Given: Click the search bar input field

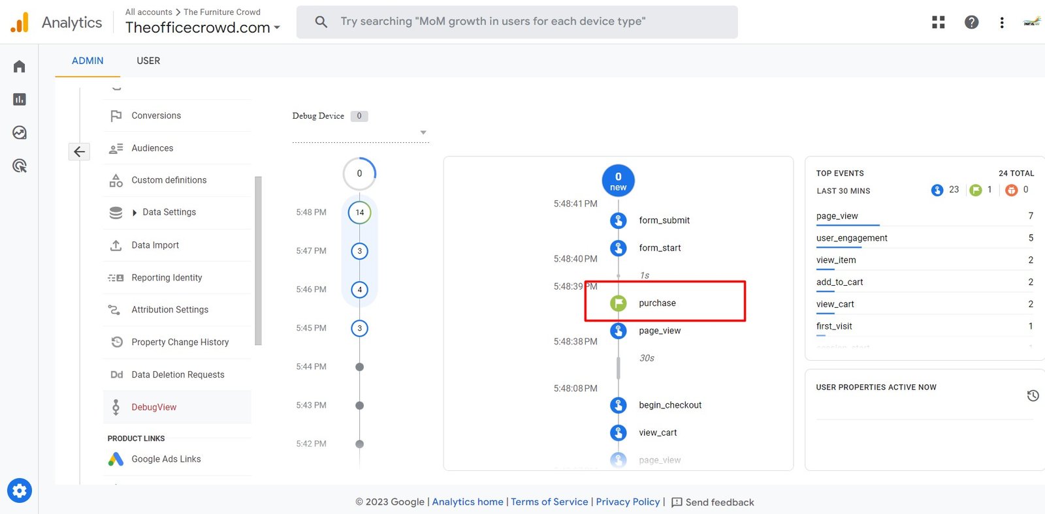Looking at the screenshot, I should coord(517,22).
